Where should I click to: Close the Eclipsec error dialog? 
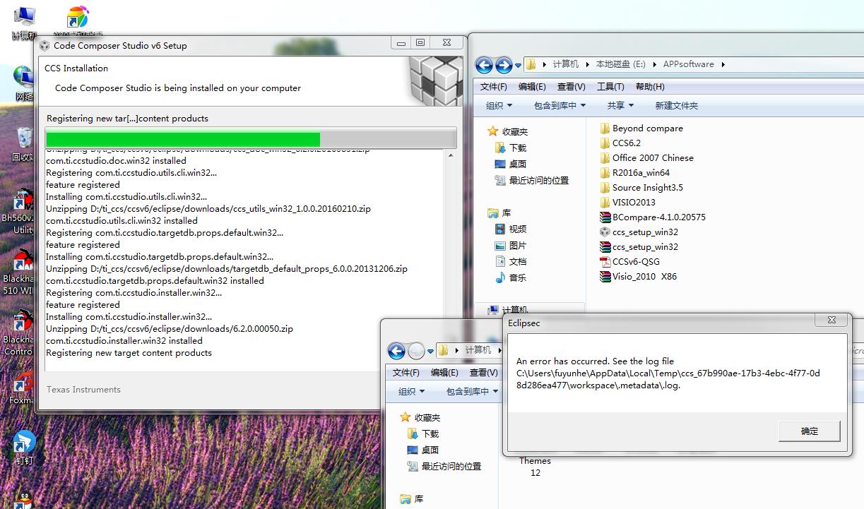pyautogui.click(x=831, y=321)
